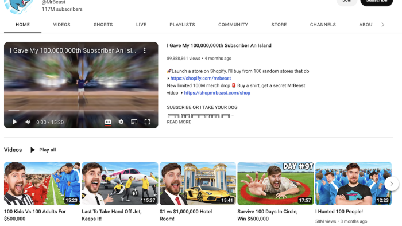402x226 pixels.
Task: Click the MrBeast channel avatar
Action: pyautogui.click(x=18, y=6)
